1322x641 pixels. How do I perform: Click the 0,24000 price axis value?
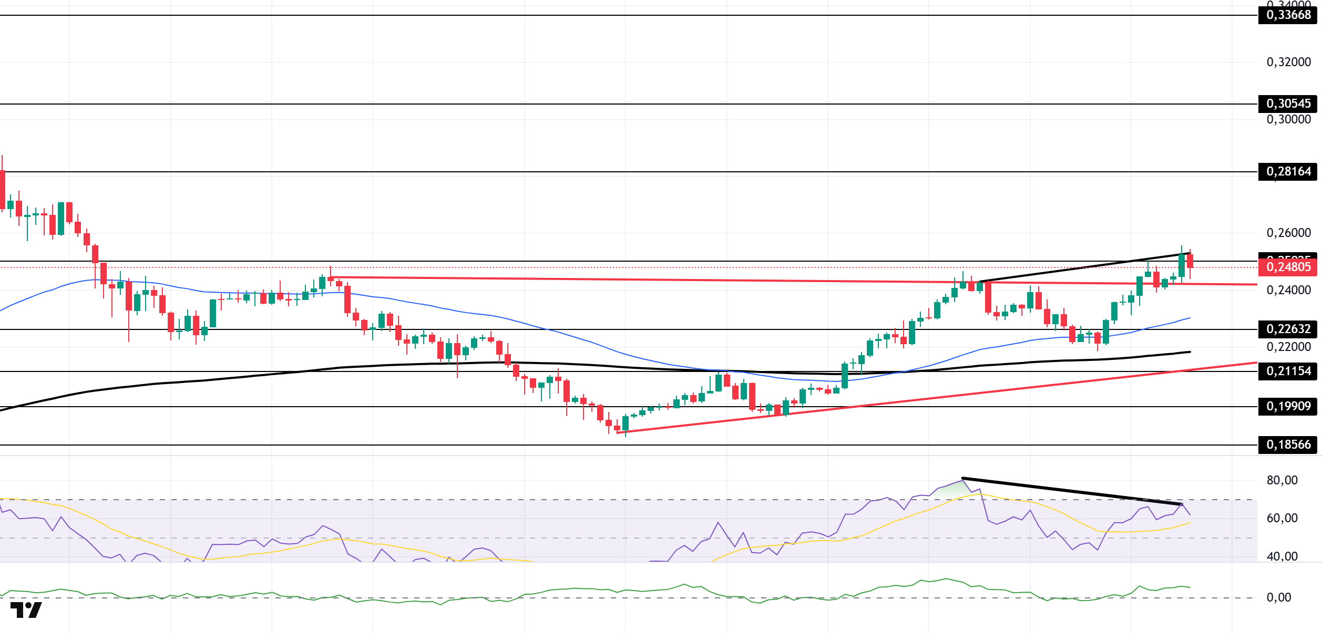click(x=1288, y=291)
